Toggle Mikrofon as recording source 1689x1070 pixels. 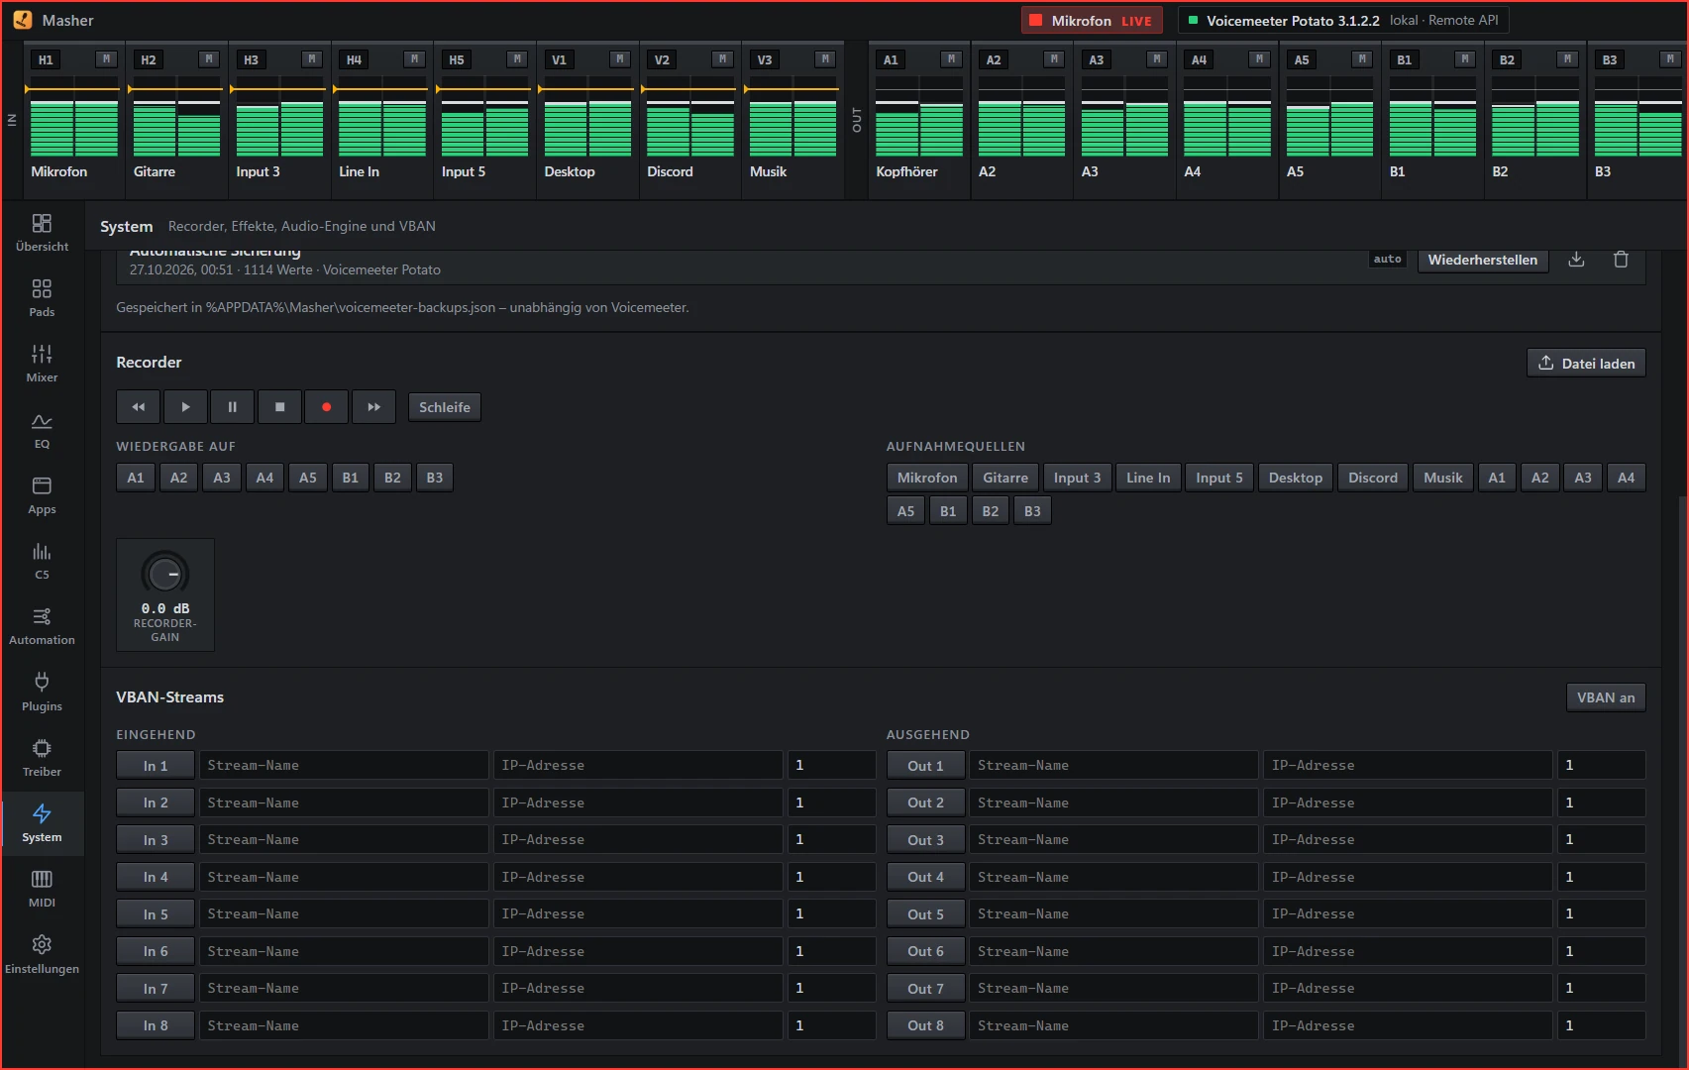927,478
